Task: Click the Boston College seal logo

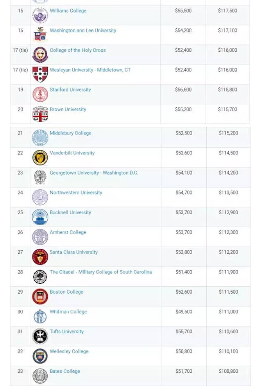Action: pyautogui.click(x=40, y=296)
